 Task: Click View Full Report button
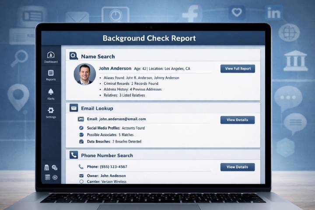[238, 69]
